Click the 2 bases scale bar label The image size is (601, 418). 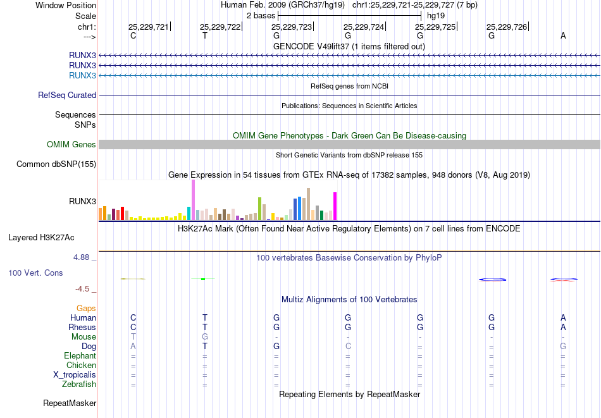click(261, 16)
